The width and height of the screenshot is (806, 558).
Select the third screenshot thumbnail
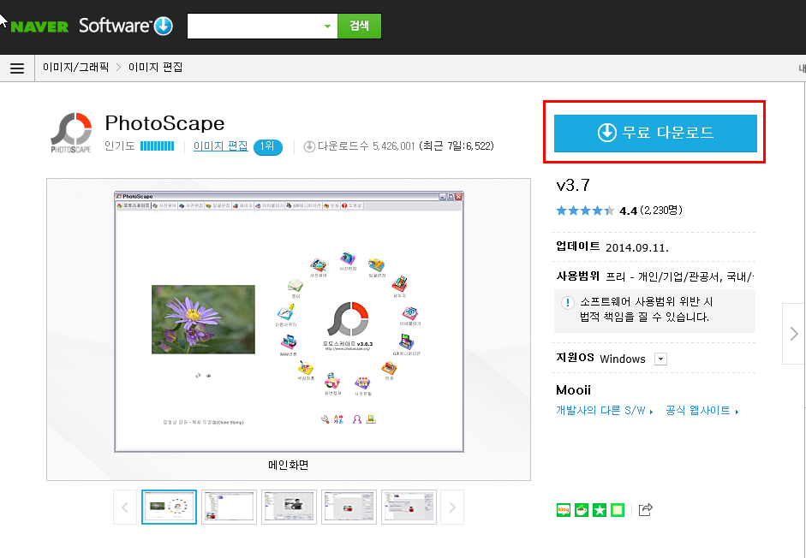tap(289, 508)
